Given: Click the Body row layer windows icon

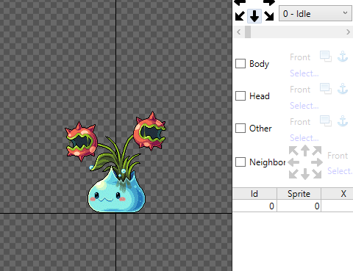Looking at the screenshot, I should click(326, 57).
